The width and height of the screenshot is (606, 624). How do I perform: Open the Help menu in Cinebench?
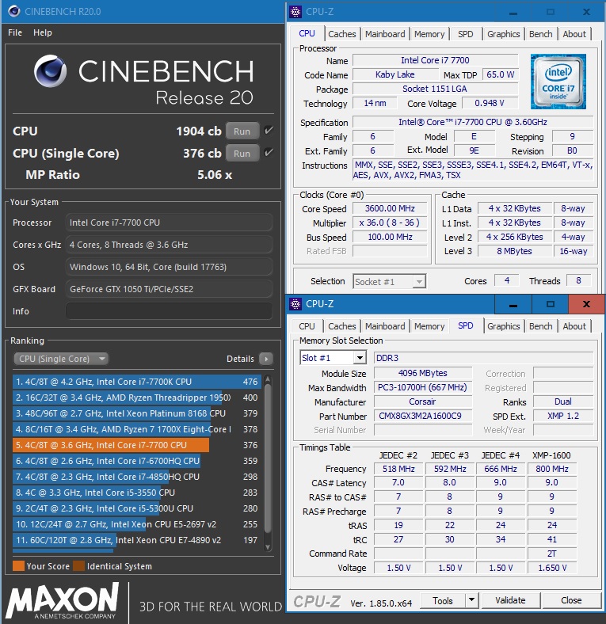pyautogui.click(x=43, y=32)
